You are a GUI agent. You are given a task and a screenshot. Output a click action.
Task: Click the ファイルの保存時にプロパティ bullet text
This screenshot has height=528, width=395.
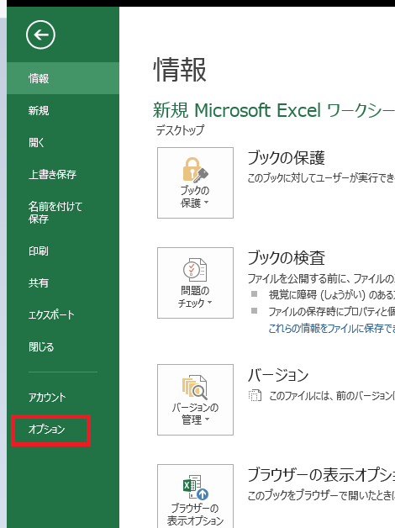(332, 311)
